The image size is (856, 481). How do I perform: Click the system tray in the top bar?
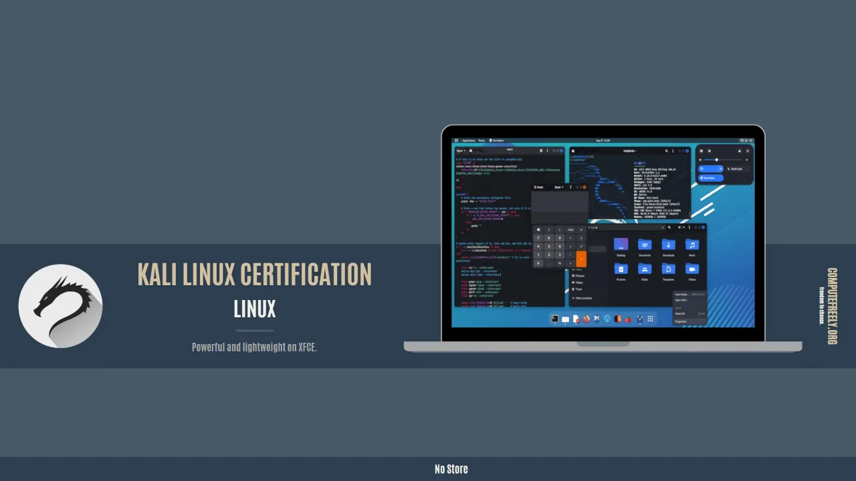(746, 140)
